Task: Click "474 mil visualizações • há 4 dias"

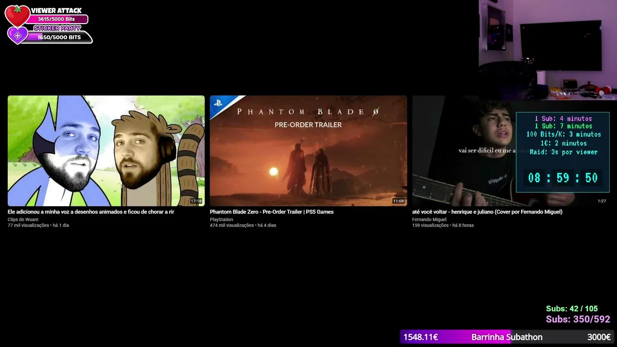Action: [x=243, y=226]
